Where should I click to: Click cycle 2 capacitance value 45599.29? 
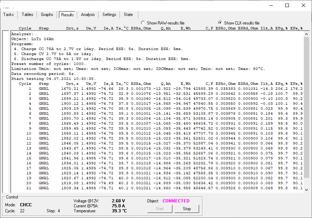point(203,94)
